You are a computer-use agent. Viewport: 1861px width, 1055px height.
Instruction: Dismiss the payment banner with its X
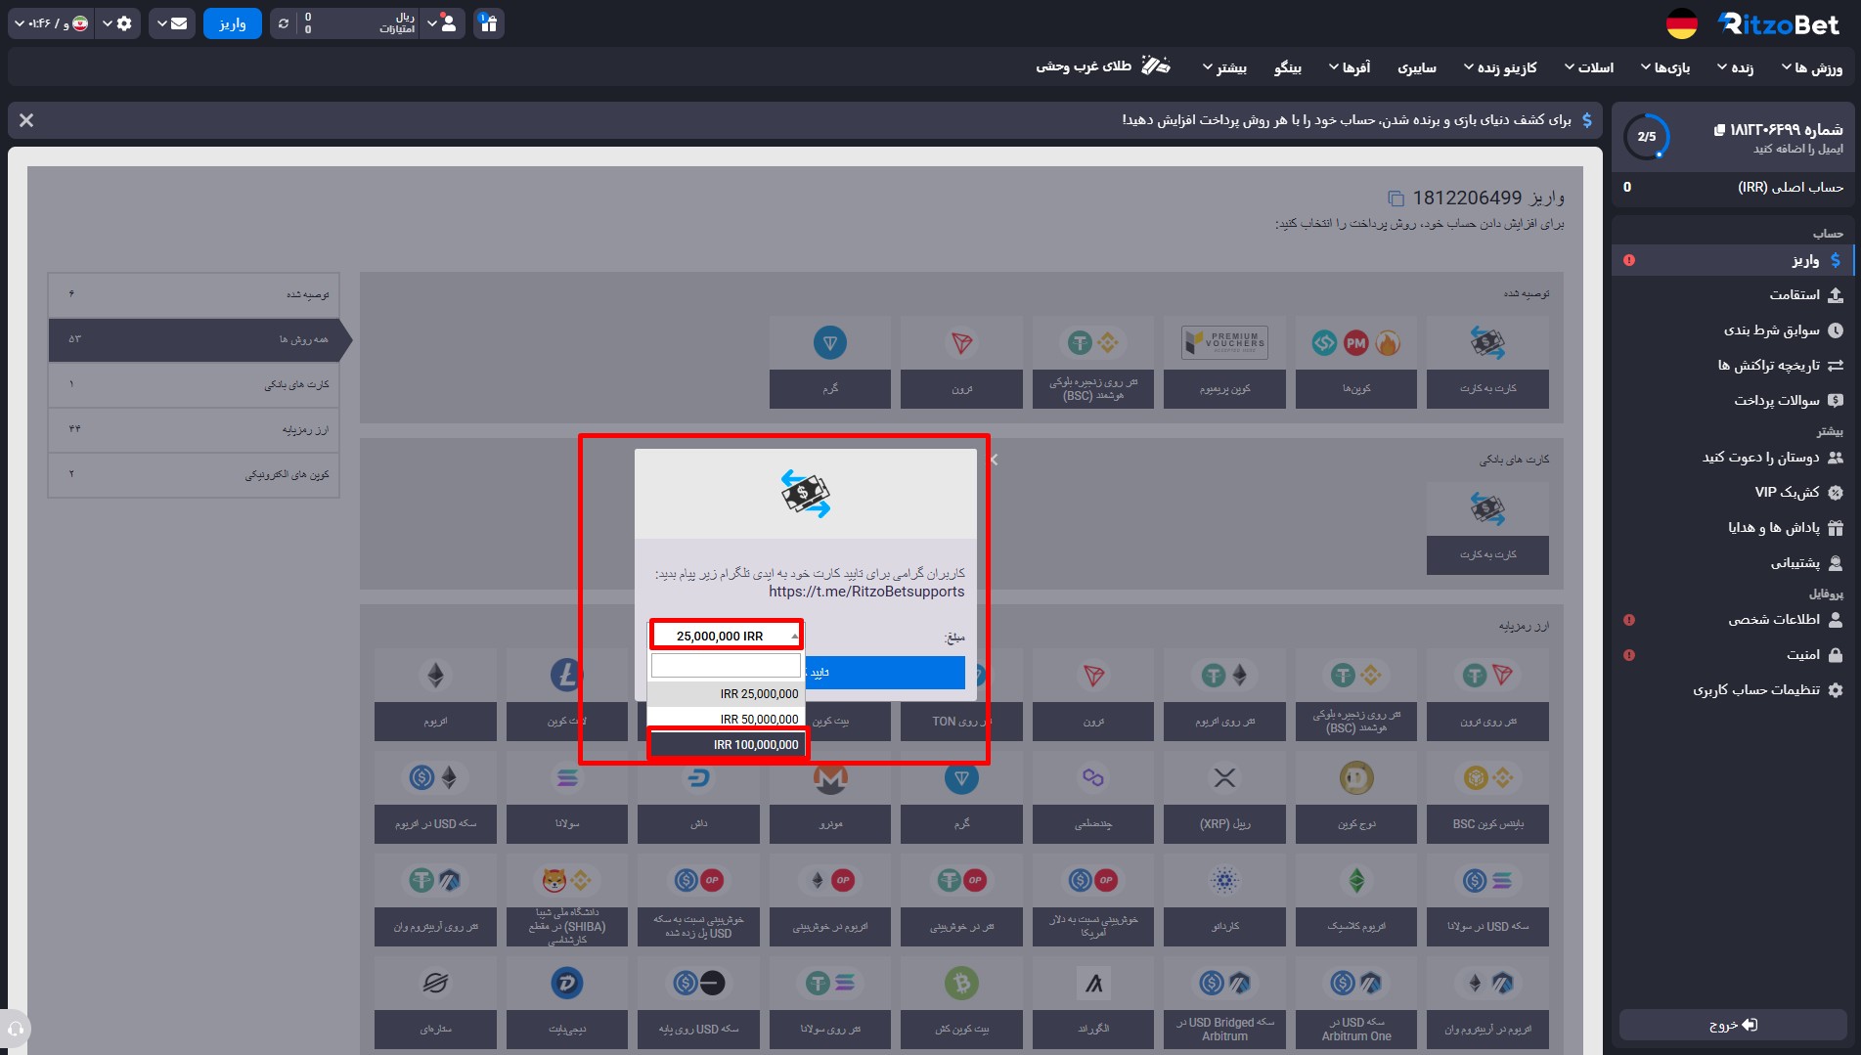(26, 120)
